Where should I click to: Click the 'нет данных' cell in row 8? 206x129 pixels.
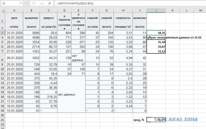pyautogui.click(x=79, y=58)
